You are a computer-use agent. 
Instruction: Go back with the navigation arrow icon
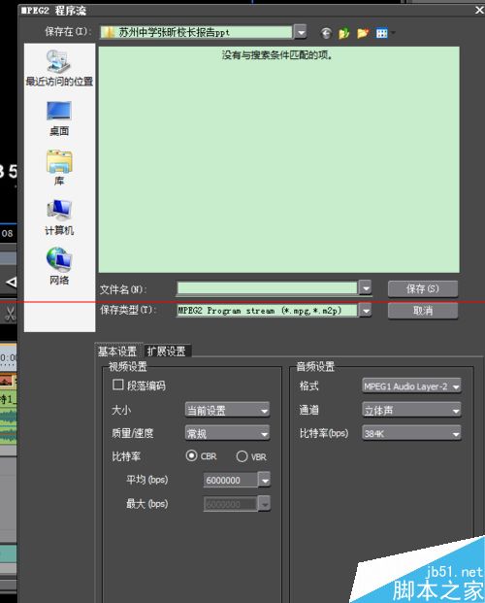click(326, 33)
